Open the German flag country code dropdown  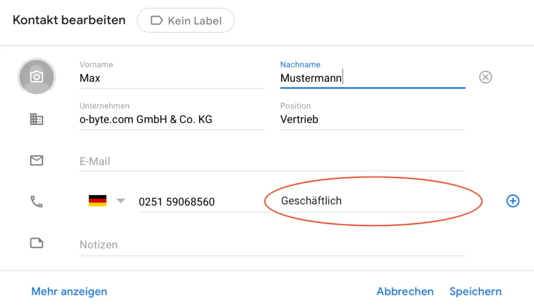pyautogui.click(x=106, y=201)
